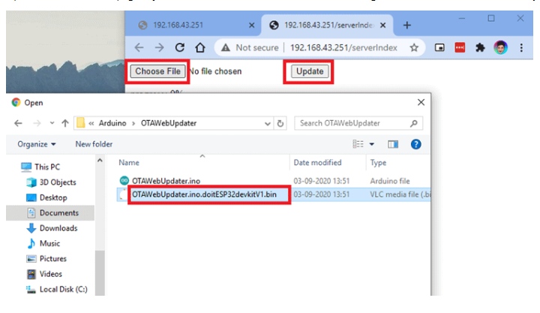The width and height of the screenshot is (540, 313).
Task: Click the blue help question mark icon
Action: point(415,144)
